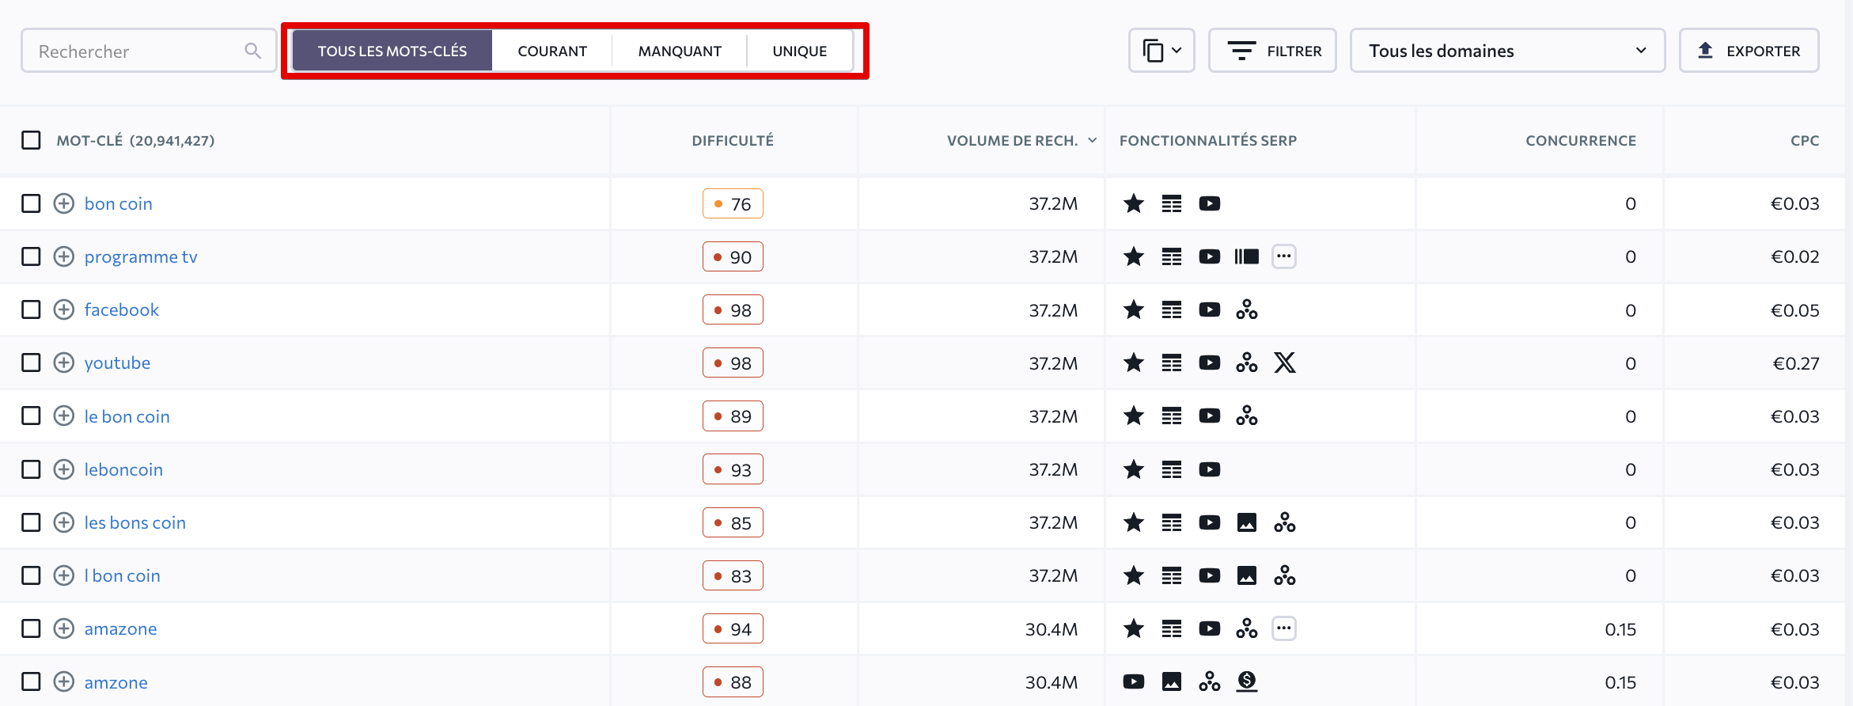Open the 'facebook' keyword link

tap(122, 309)
